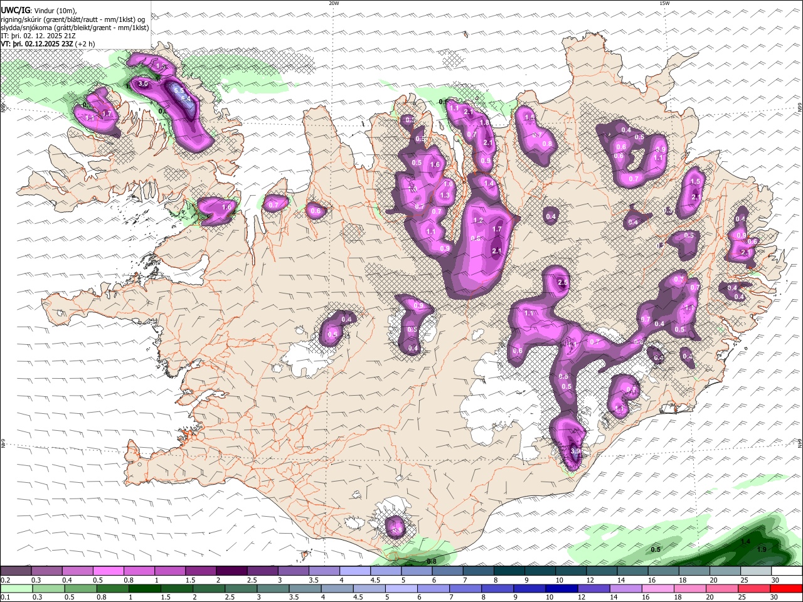Choose the navy blue 10 swatch in lower legend
803x602 pixels.
pos(561,588)
